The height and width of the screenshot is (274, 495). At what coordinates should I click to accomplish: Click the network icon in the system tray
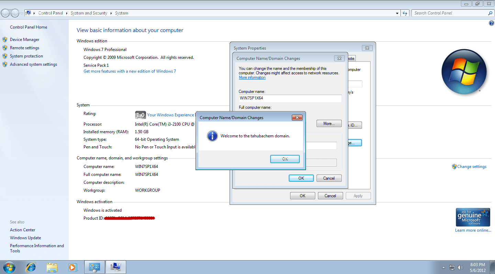pyautogui.click(x=452, y=267)
